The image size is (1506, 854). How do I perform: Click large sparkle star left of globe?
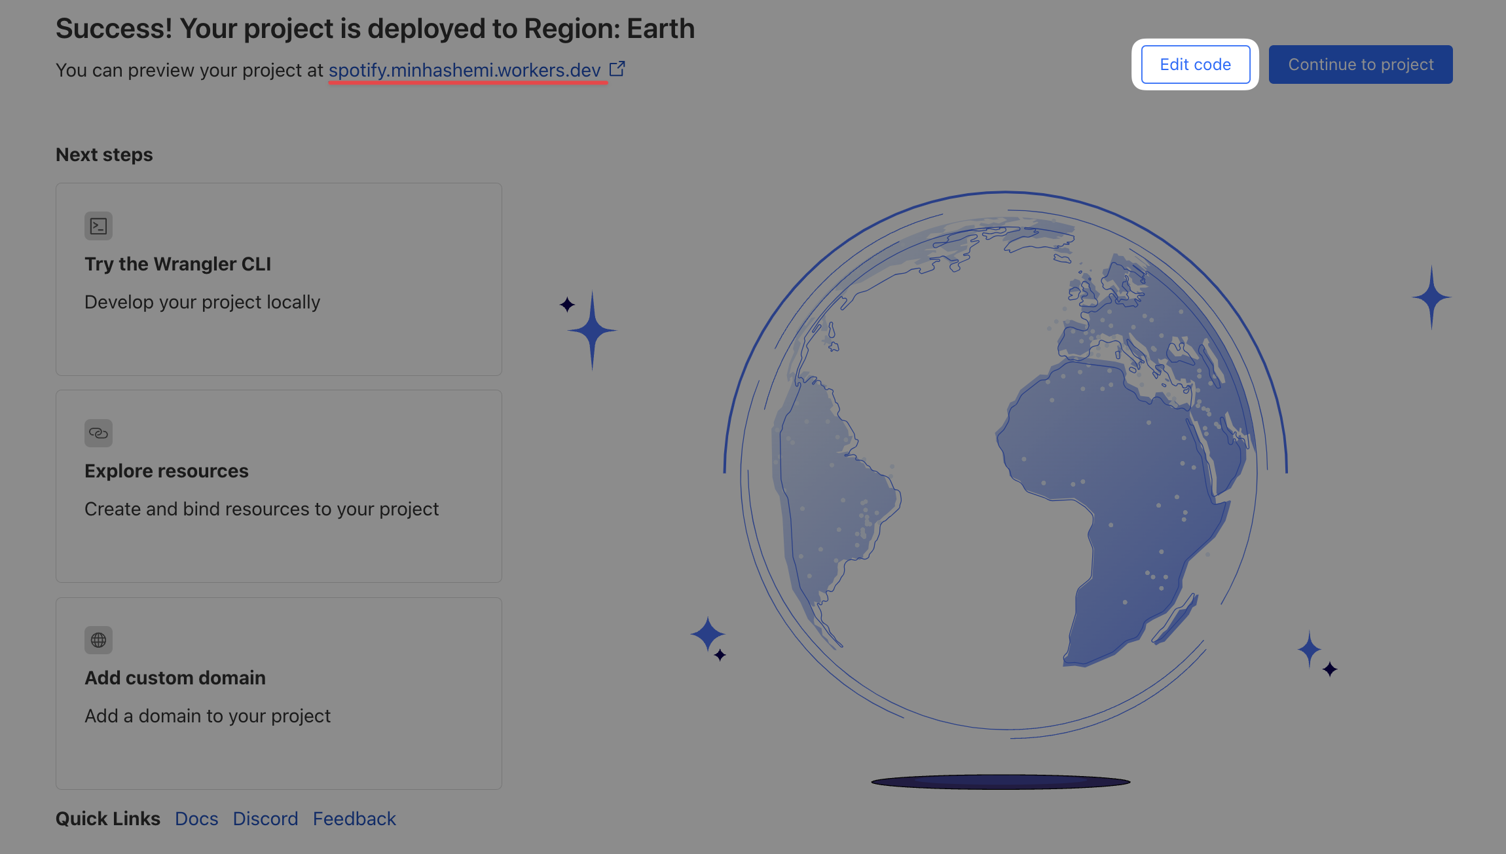592,331
